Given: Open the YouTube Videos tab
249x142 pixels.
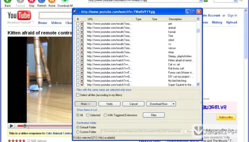Looking at the screenshot, I should (x=56, y=23).
